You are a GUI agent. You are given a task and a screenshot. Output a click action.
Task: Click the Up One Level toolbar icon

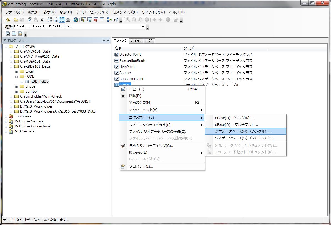[x=8, y=20]
